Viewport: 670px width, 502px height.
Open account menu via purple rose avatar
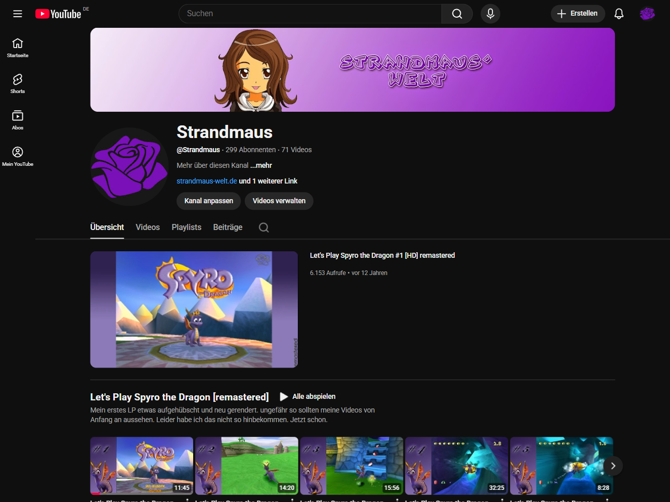pos(647,14)
